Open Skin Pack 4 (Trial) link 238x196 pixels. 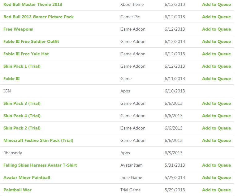click(x=22, y=116)
